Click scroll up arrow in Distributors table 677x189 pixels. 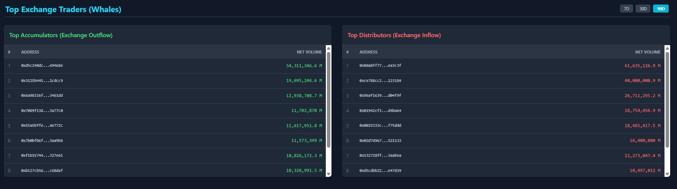tap(667, 48)
